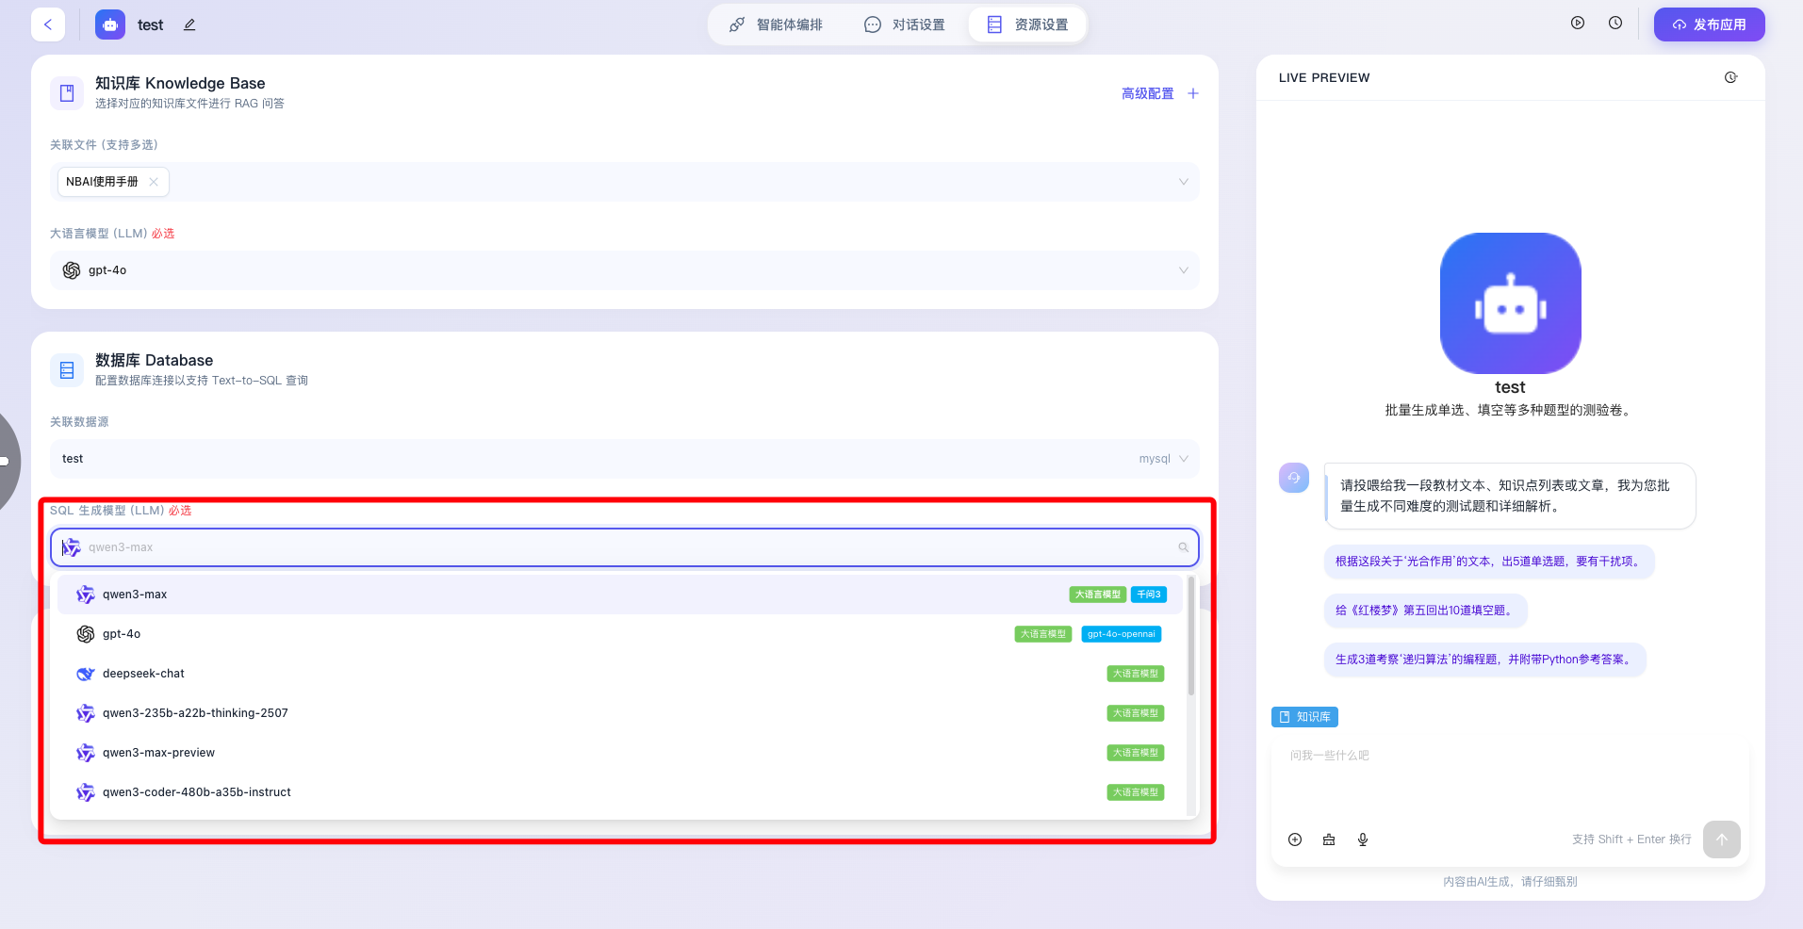Toggle the 知识库 tag in chat
The width and height of the screenshot is (1803, 929).
click(1304, 717)
